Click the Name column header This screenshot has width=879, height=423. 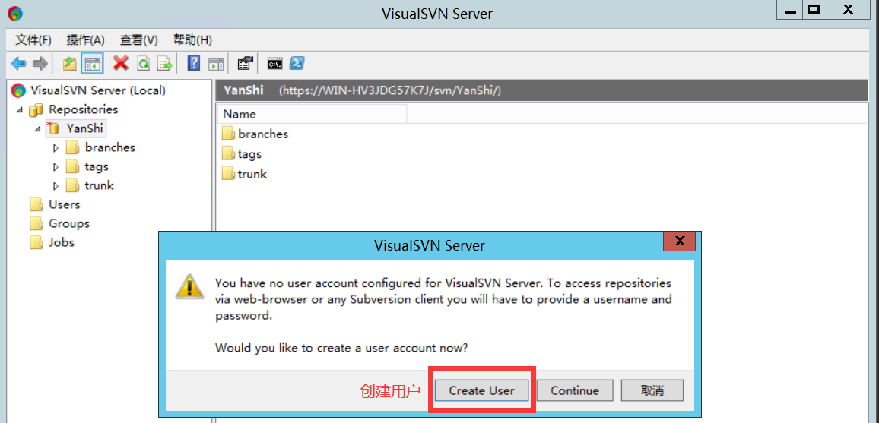coord(312,114)
